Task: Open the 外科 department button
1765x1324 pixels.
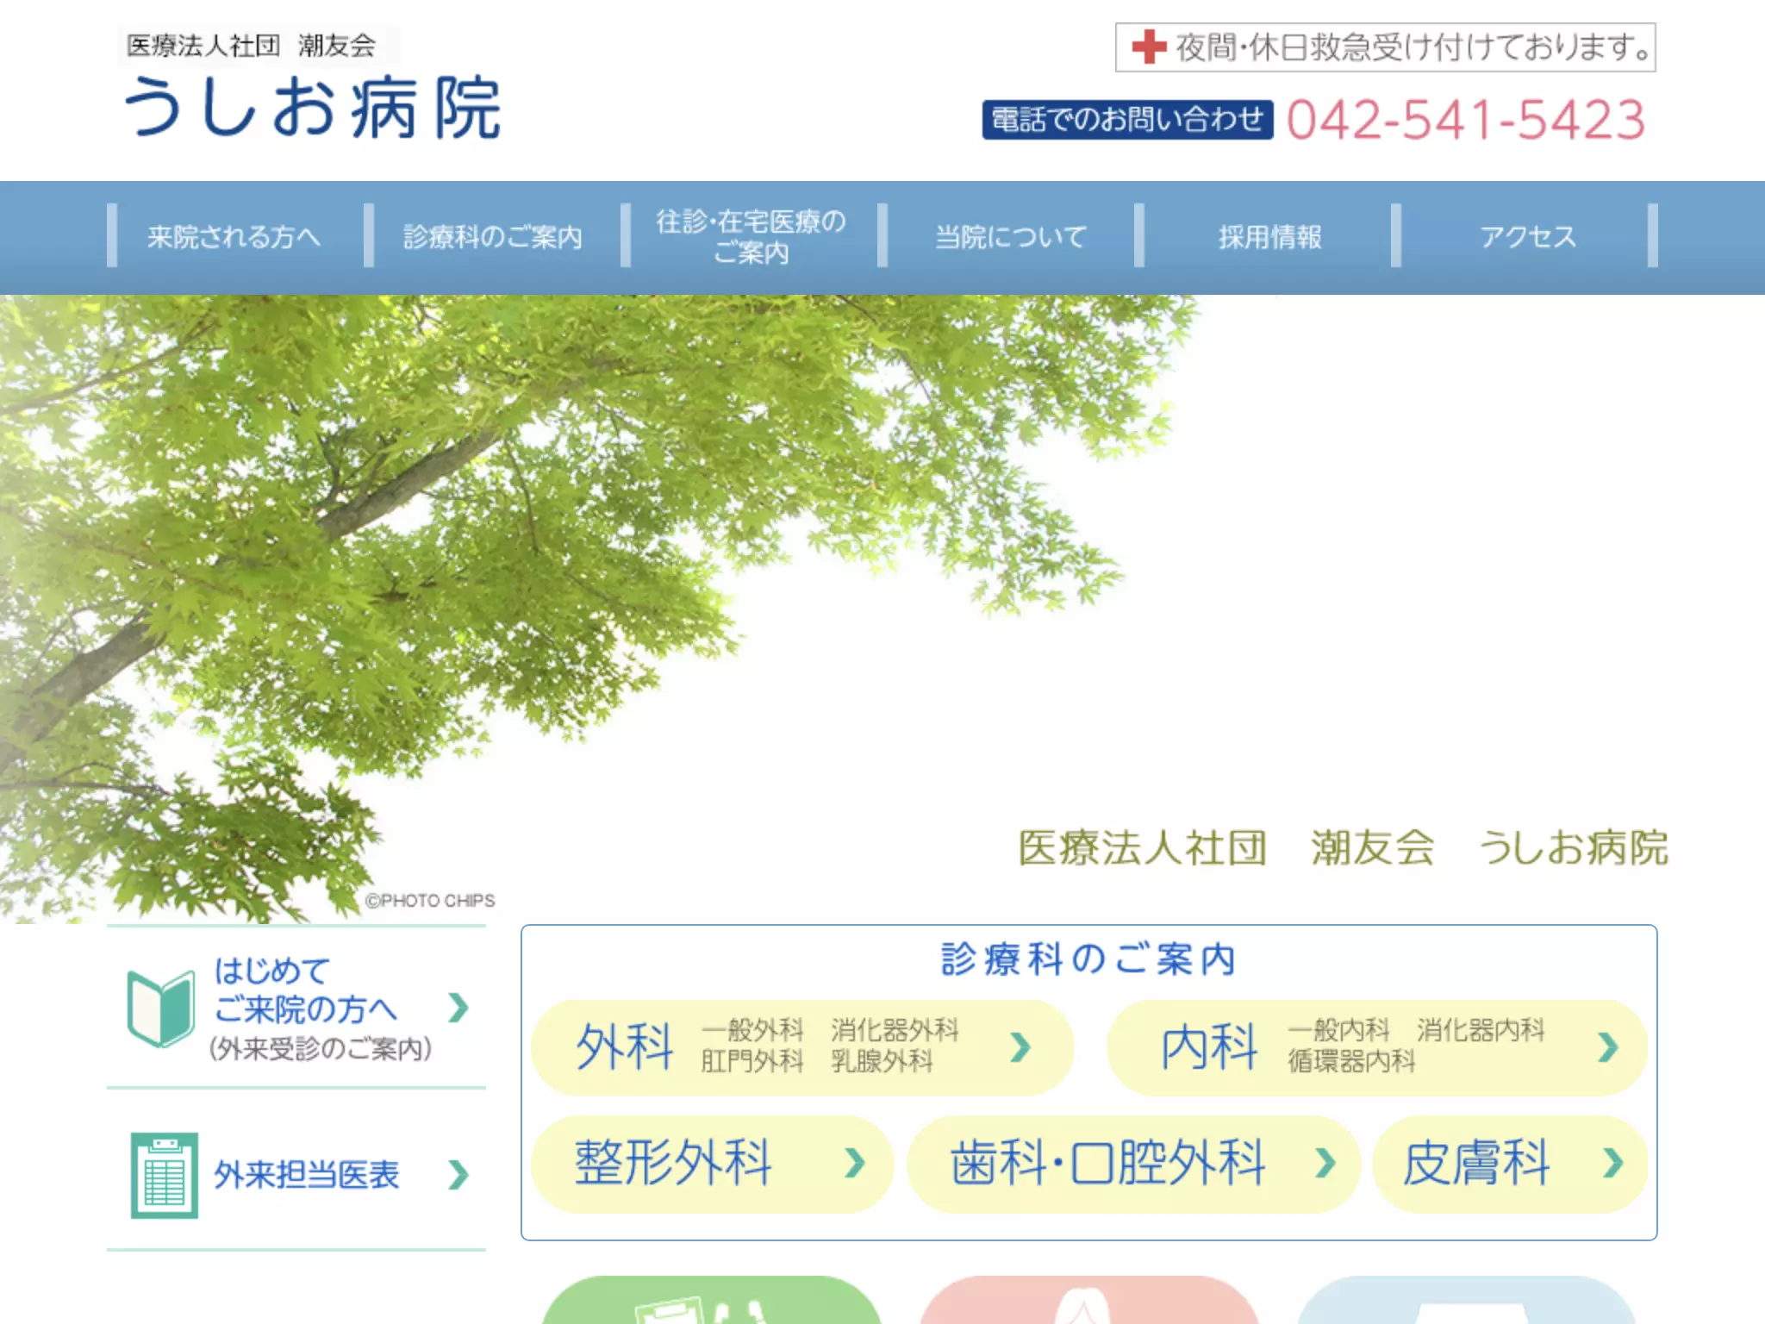Action: 801,1047
